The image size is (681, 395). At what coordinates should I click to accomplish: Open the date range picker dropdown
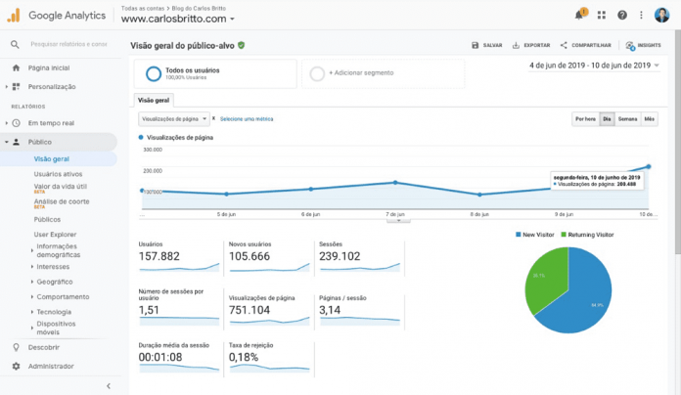[x=597, y=66]
